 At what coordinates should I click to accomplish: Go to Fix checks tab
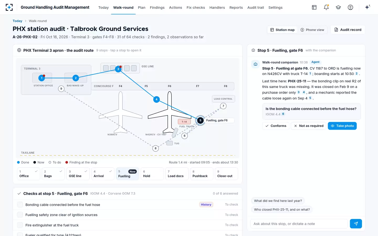pos(196,8)
